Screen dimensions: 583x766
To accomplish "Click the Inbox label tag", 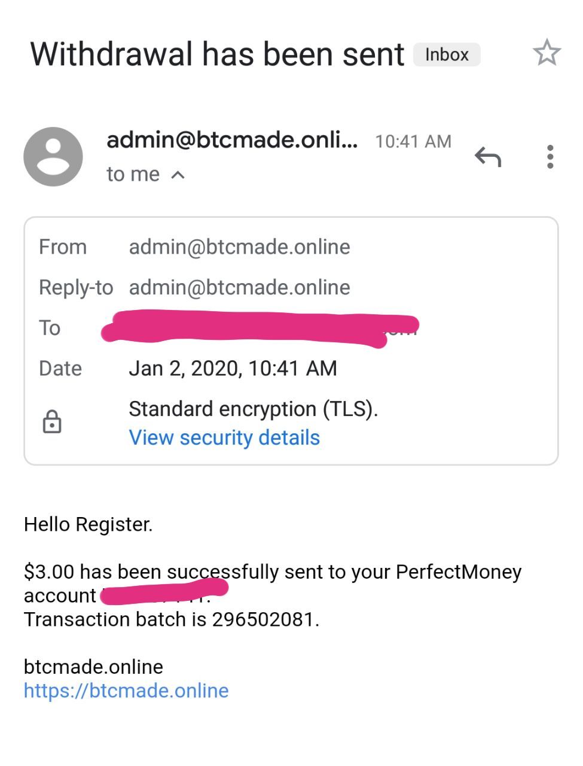I will (447, 54).
